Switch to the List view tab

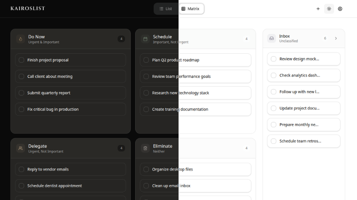166,9
